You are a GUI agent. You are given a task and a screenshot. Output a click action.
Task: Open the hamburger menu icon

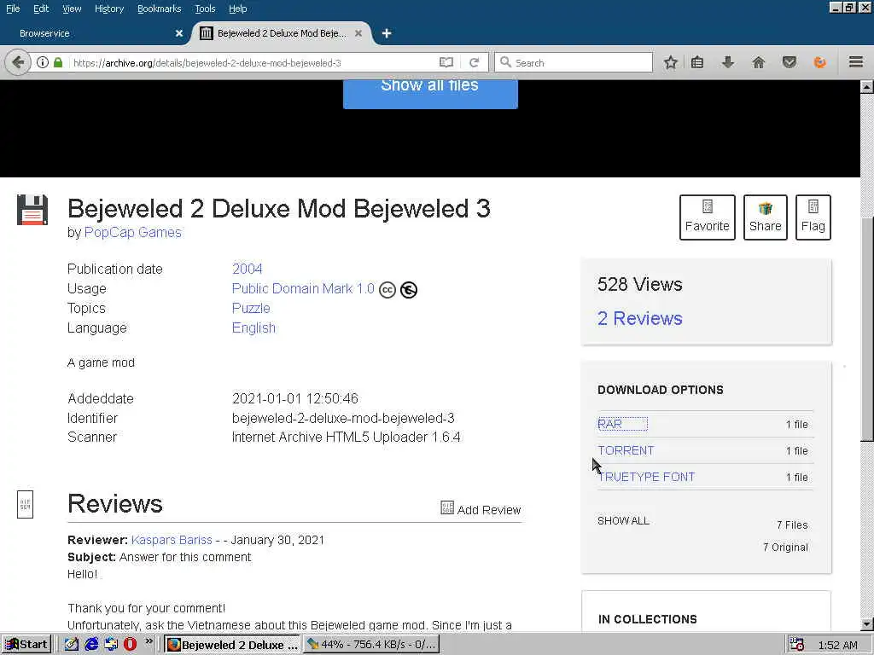click(x=856, y=61)
